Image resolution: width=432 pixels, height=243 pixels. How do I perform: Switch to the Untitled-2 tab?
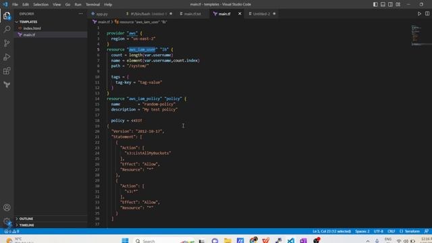[261, 13]
